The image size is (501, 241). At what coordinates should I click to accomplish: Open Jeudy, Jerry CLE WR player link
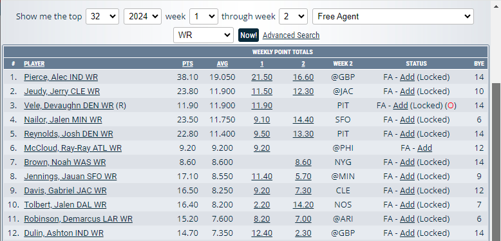pos(62,92)
